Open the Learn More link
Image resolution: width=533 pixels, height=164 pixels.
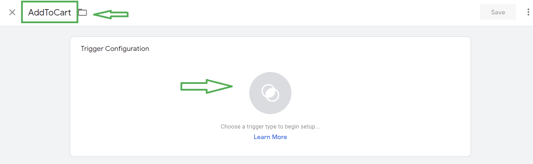tap(270, 137)
